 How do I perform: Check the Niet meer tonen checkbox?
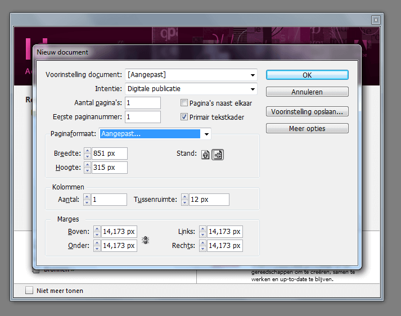pyautogui.click(x=30, y=291)
